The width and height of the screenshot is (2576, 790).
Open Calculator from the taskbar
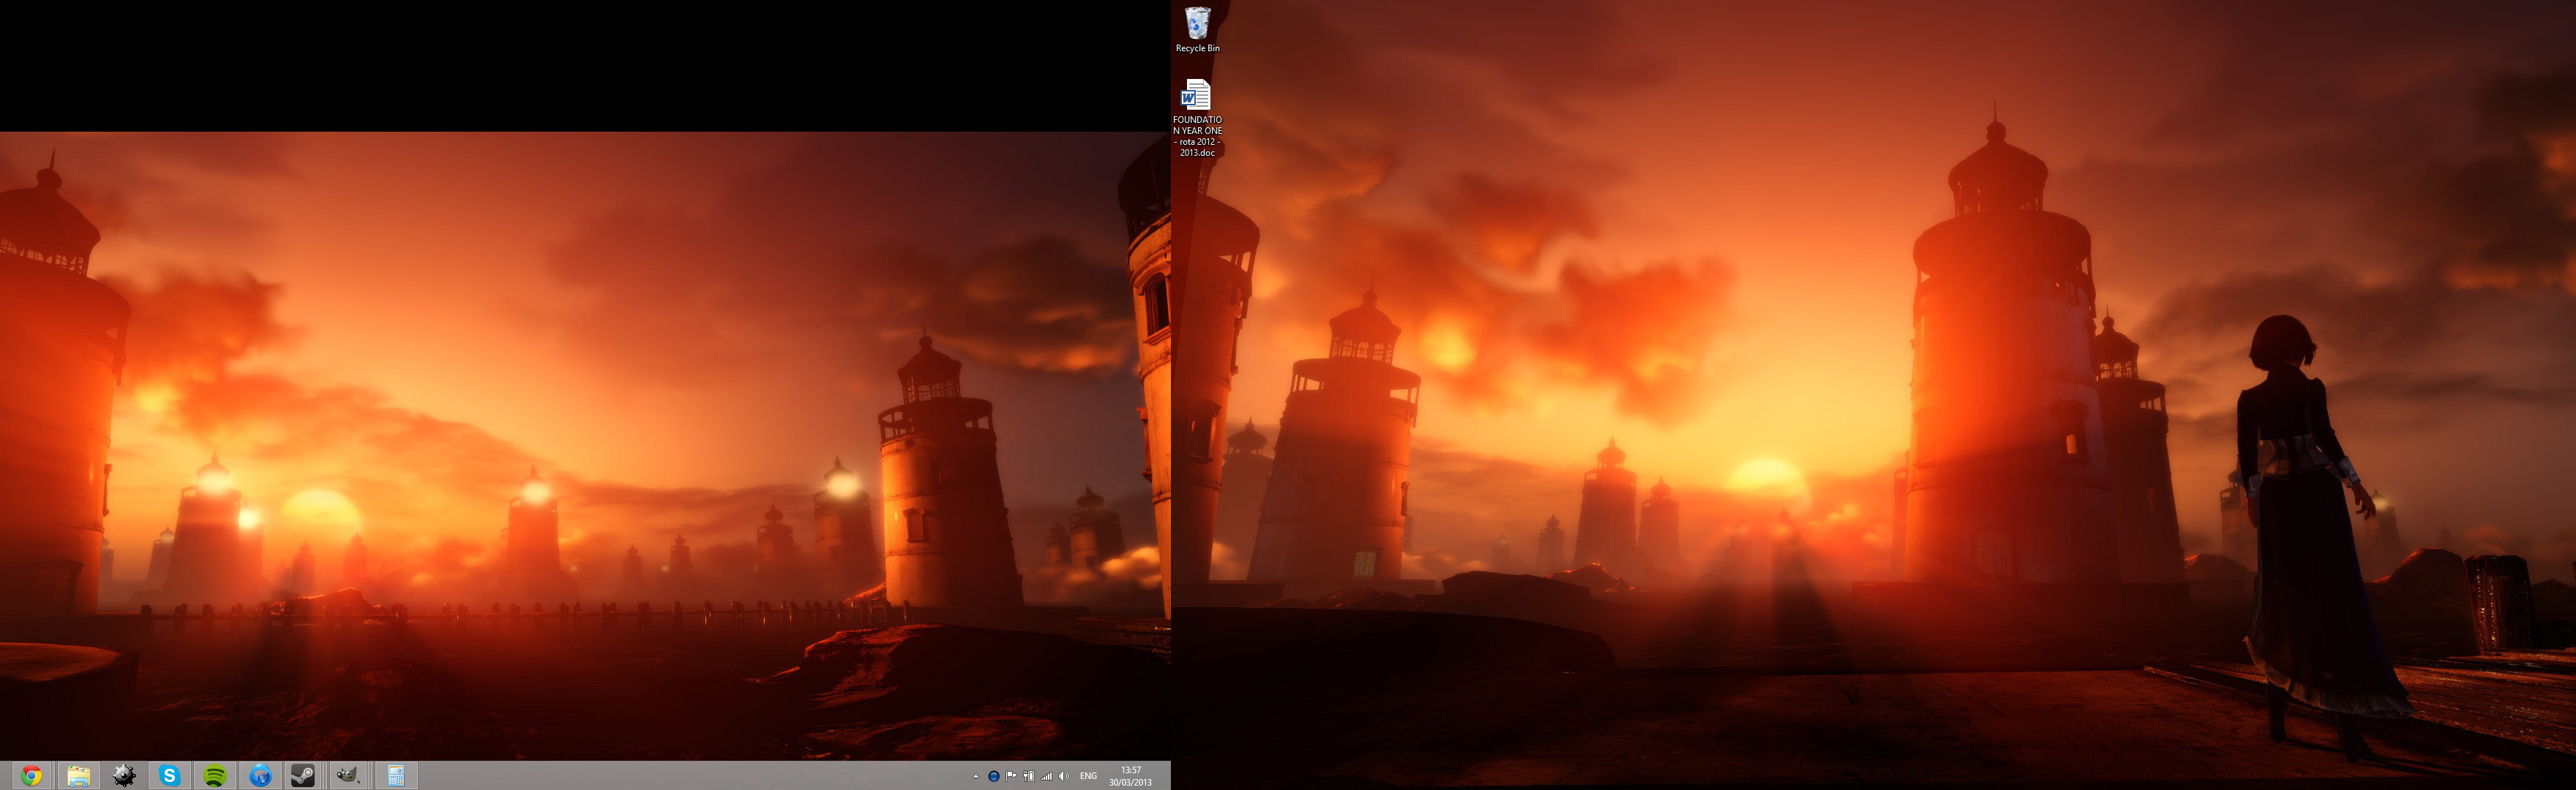[x=396, y=776]
